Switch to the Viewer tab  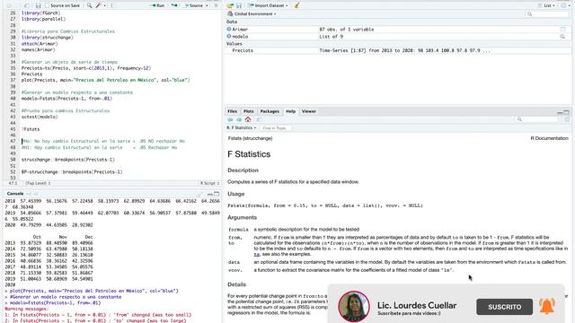[x=309, y=111]
